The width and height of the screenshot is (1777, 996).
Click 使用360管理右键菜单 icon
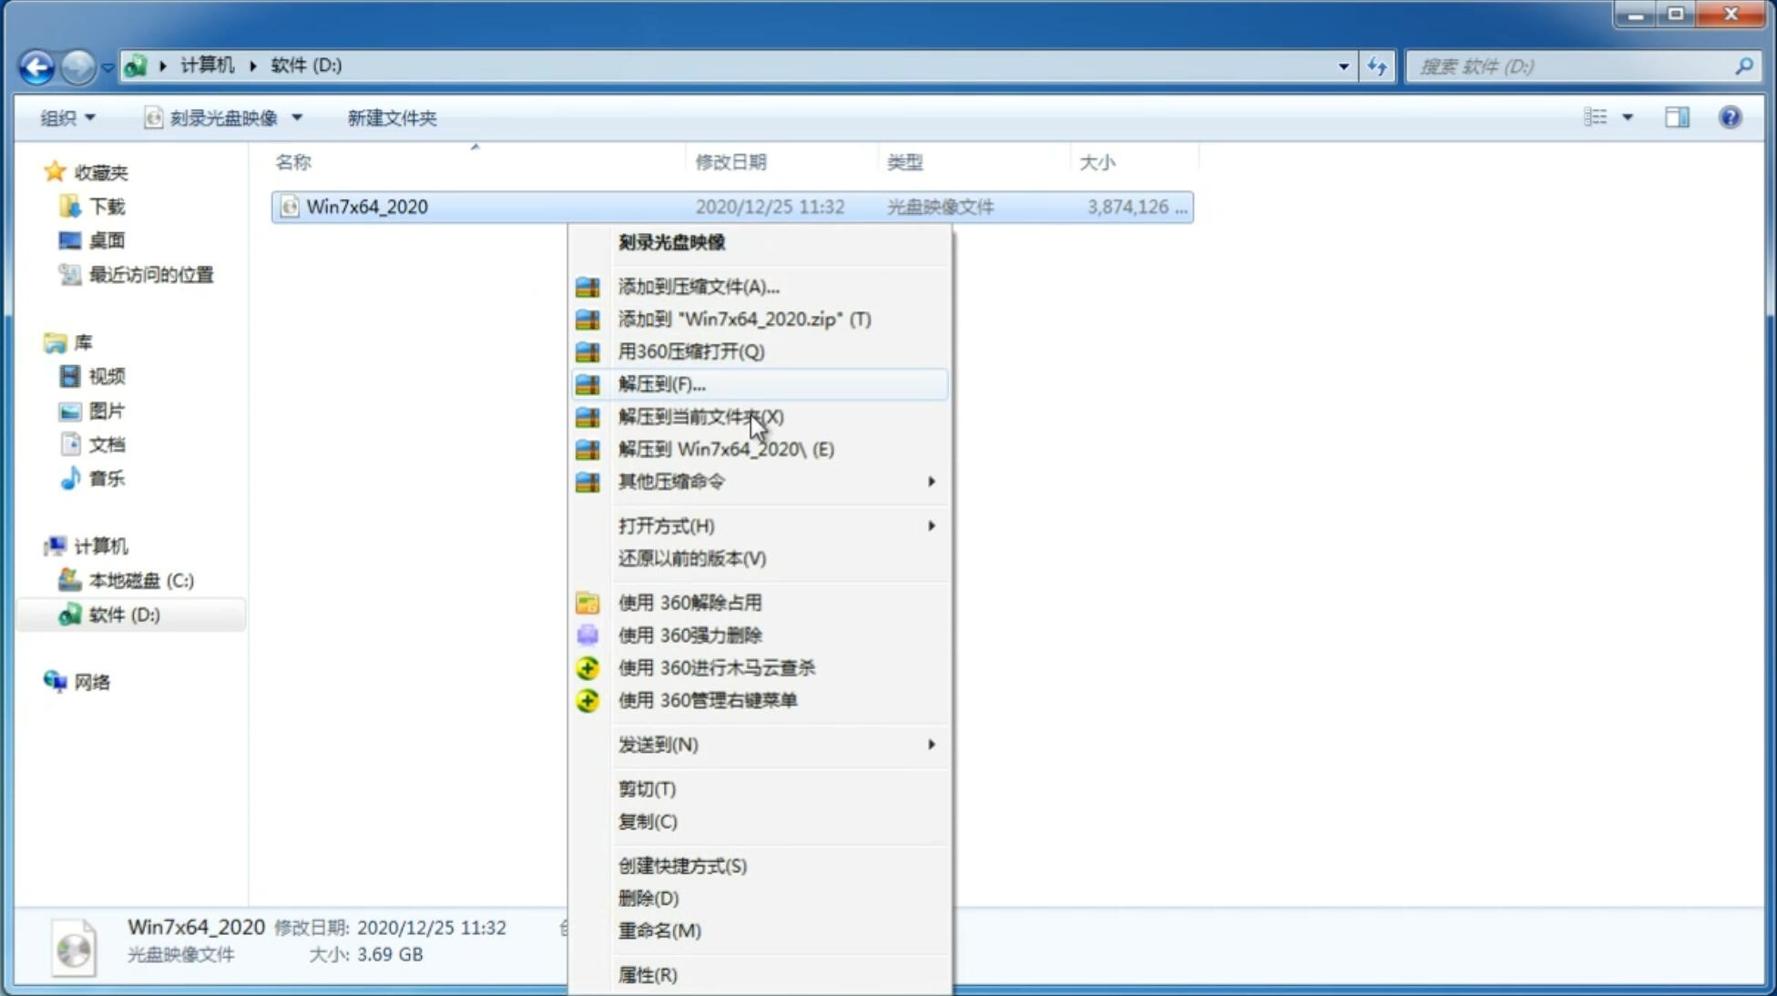[586, 699]
